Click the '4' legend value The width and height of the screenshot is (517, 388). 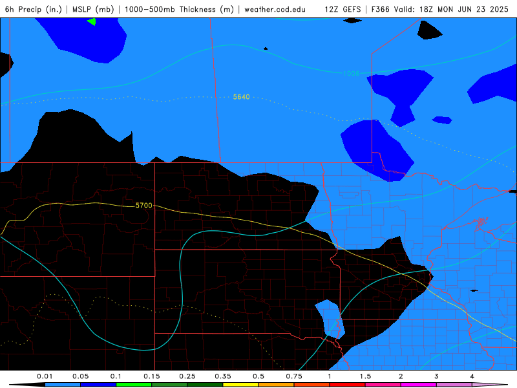tap(472, 376)
